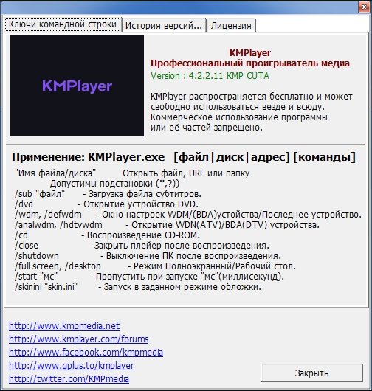Click the /dvd command description line
The width and height of the screenshot is (372, 391).
106,204
